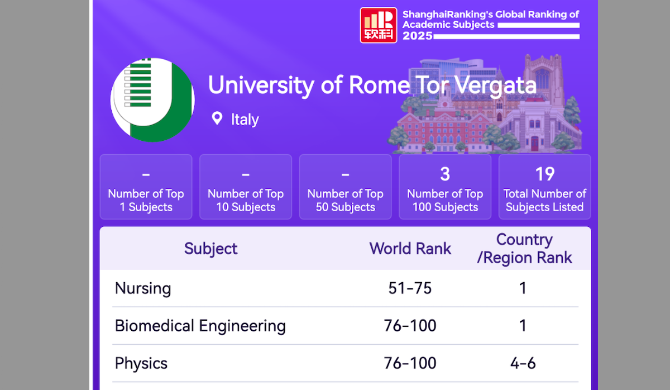670x390 pixels.
Task: Click the campus buildings illustration
Action: (486, 106)
